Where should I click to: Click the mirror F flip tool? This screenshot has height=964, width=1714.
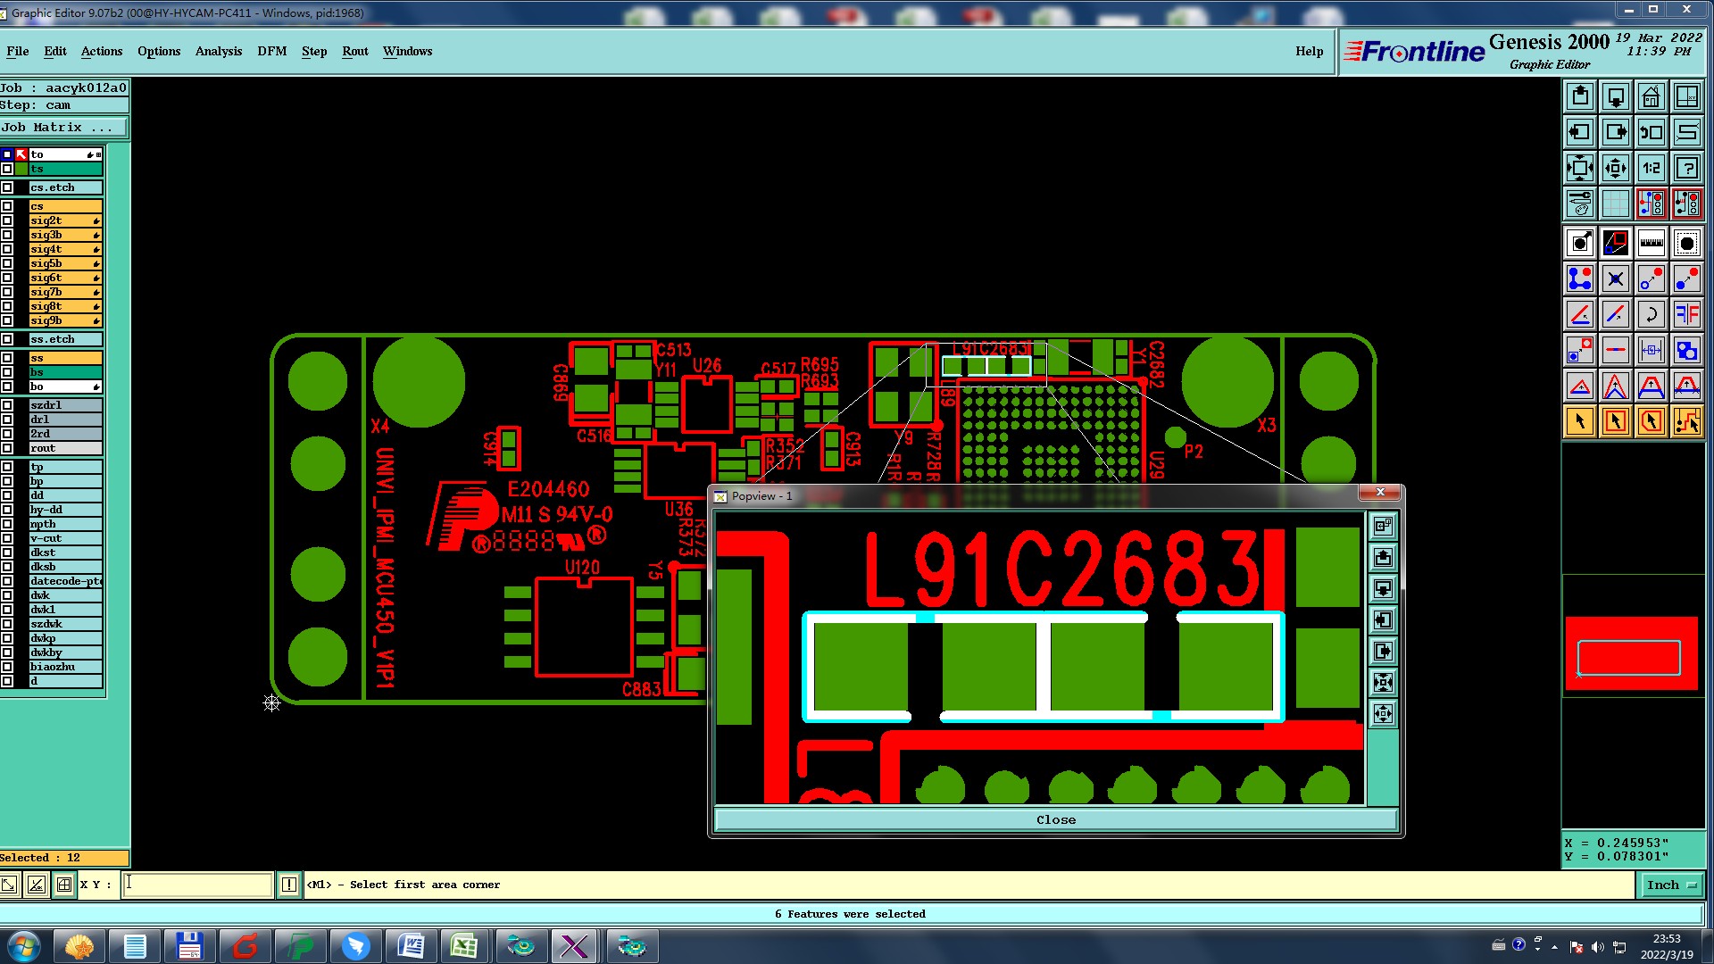(1686, 314)
